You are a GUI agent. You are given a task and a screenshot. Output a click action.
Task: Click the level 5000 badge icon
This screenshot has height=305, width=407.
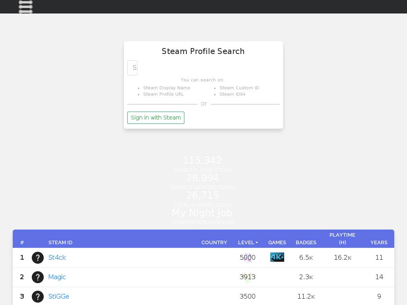click(x=248, y=258)
